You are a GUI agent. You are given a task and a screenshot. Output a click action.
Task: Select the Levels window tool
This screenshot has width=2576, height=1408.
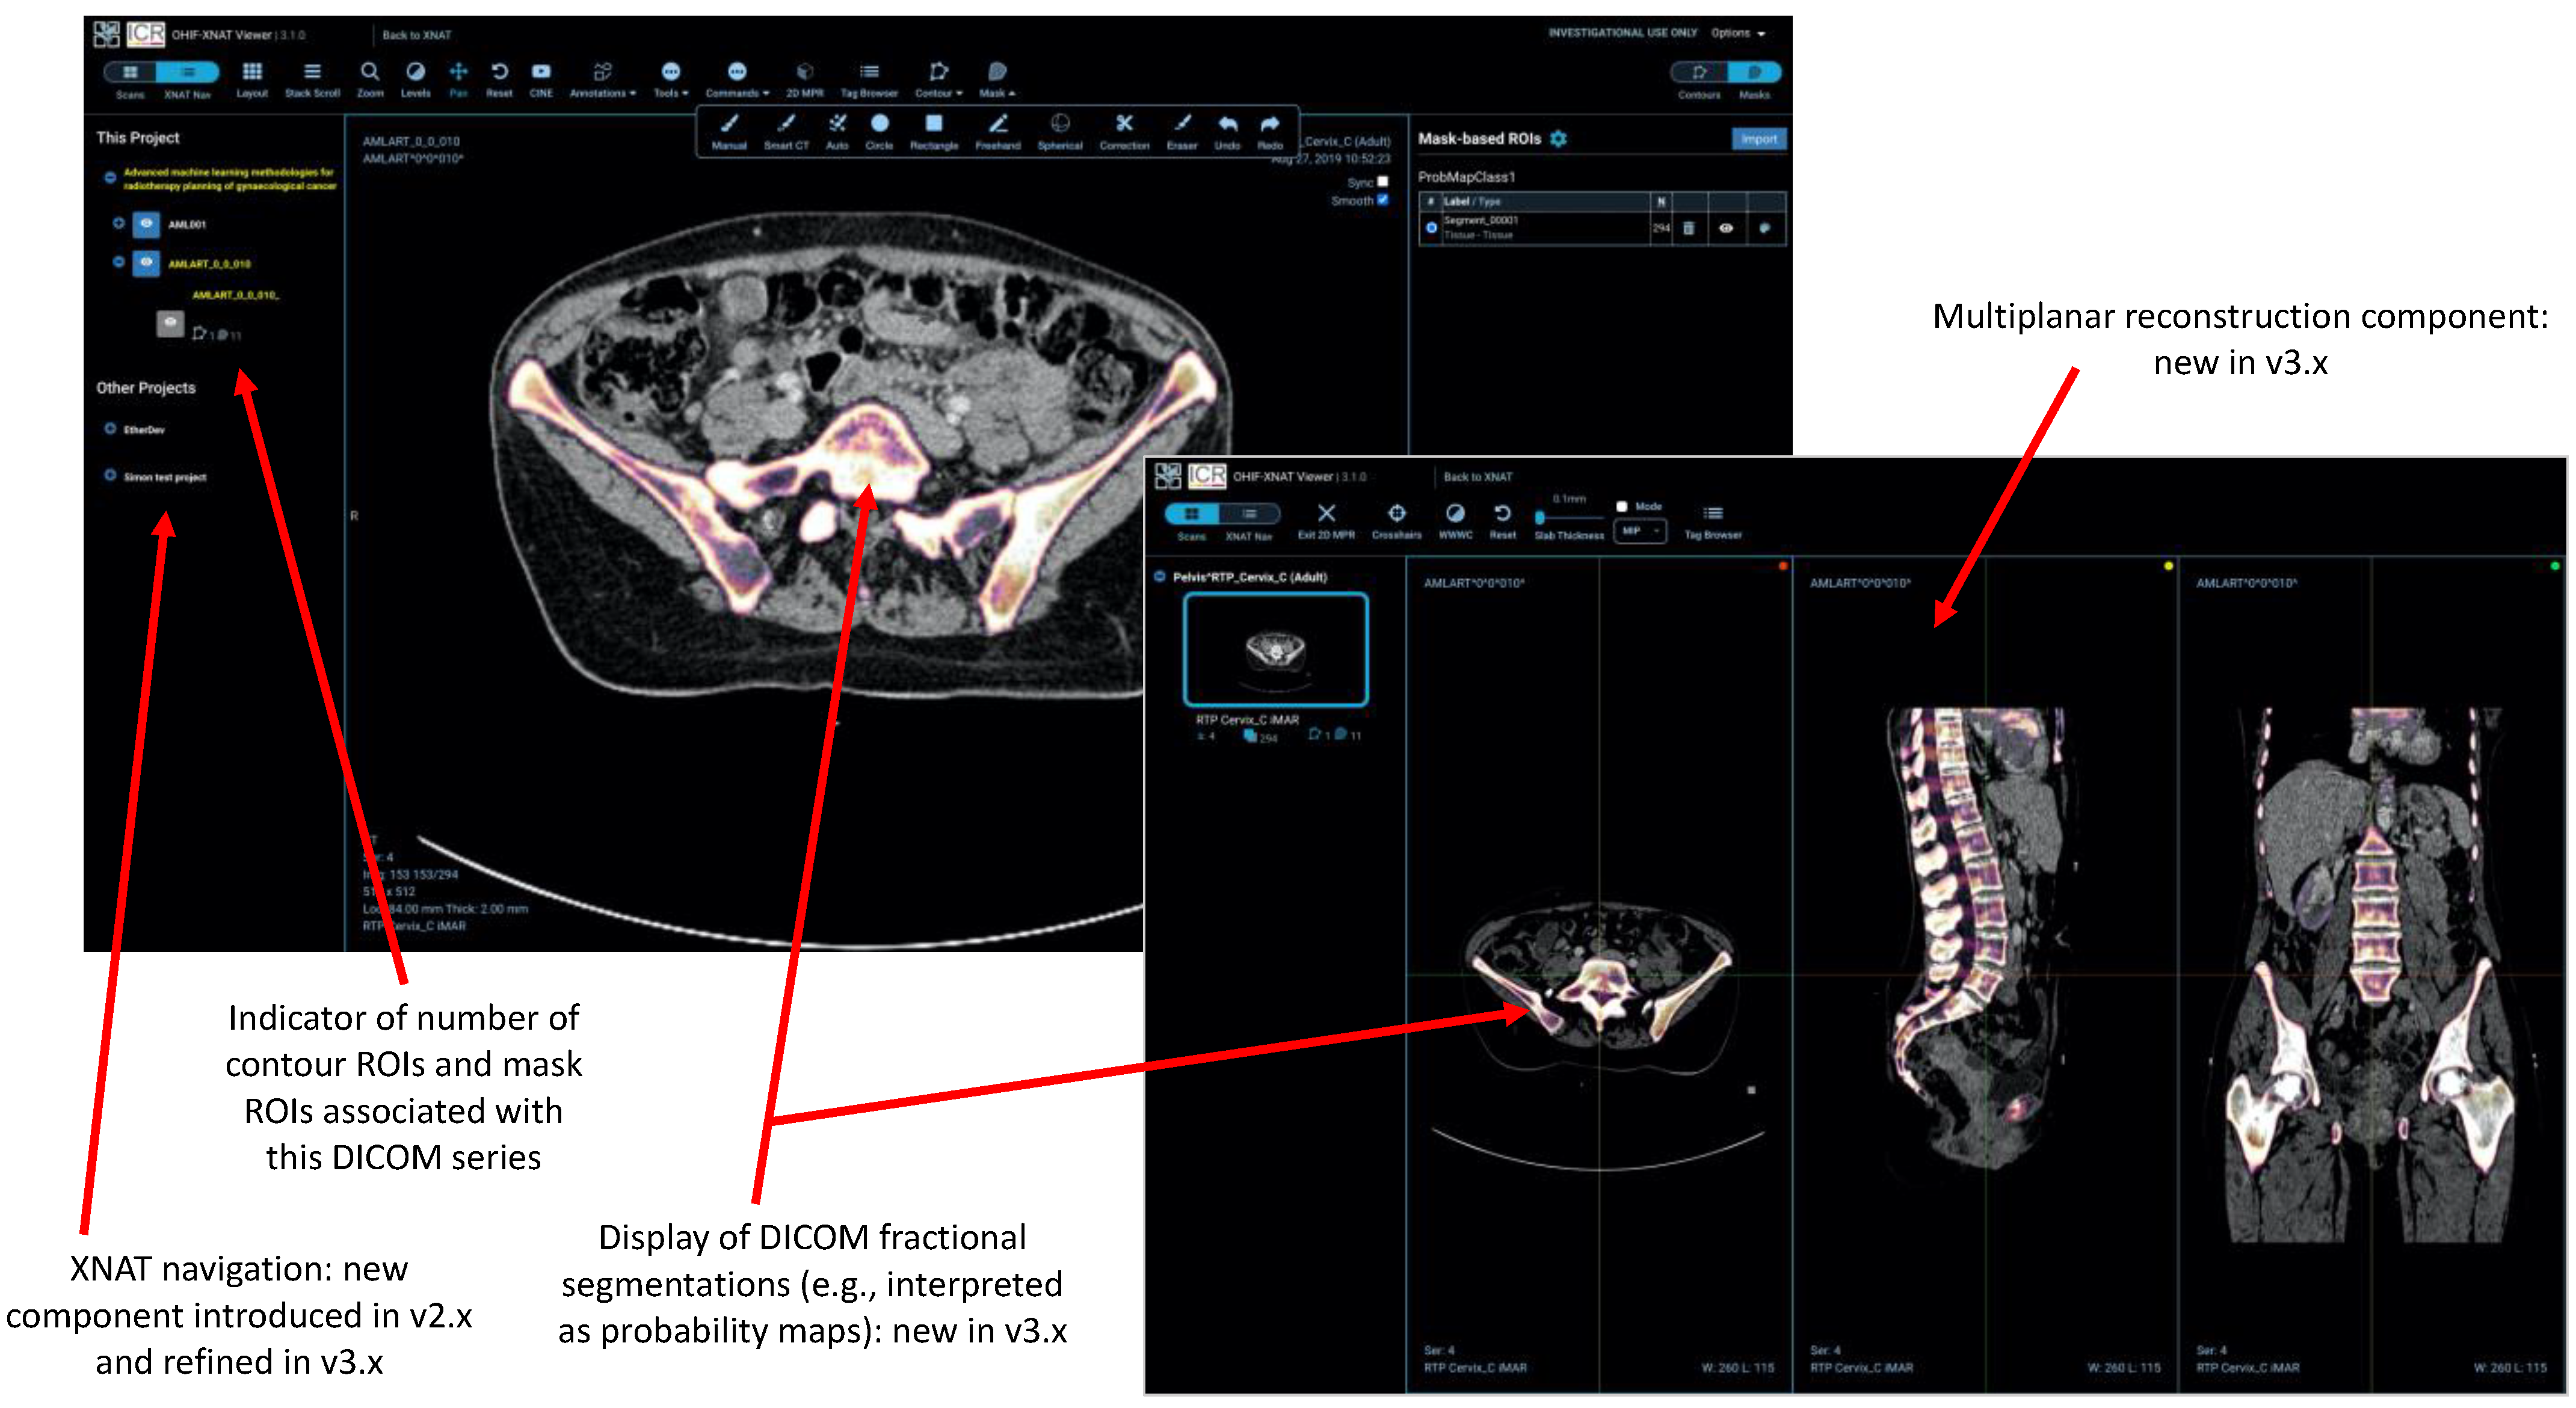(415, 79)
